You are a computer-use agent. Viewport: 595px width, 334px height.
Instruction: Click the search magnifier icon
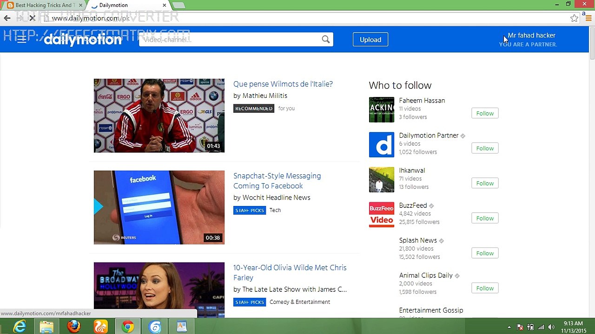[326, 39]
